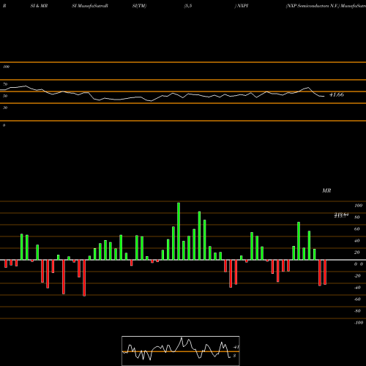
Task: Click the 0 label below the RSI panel
Action: [x=4, y=125]
